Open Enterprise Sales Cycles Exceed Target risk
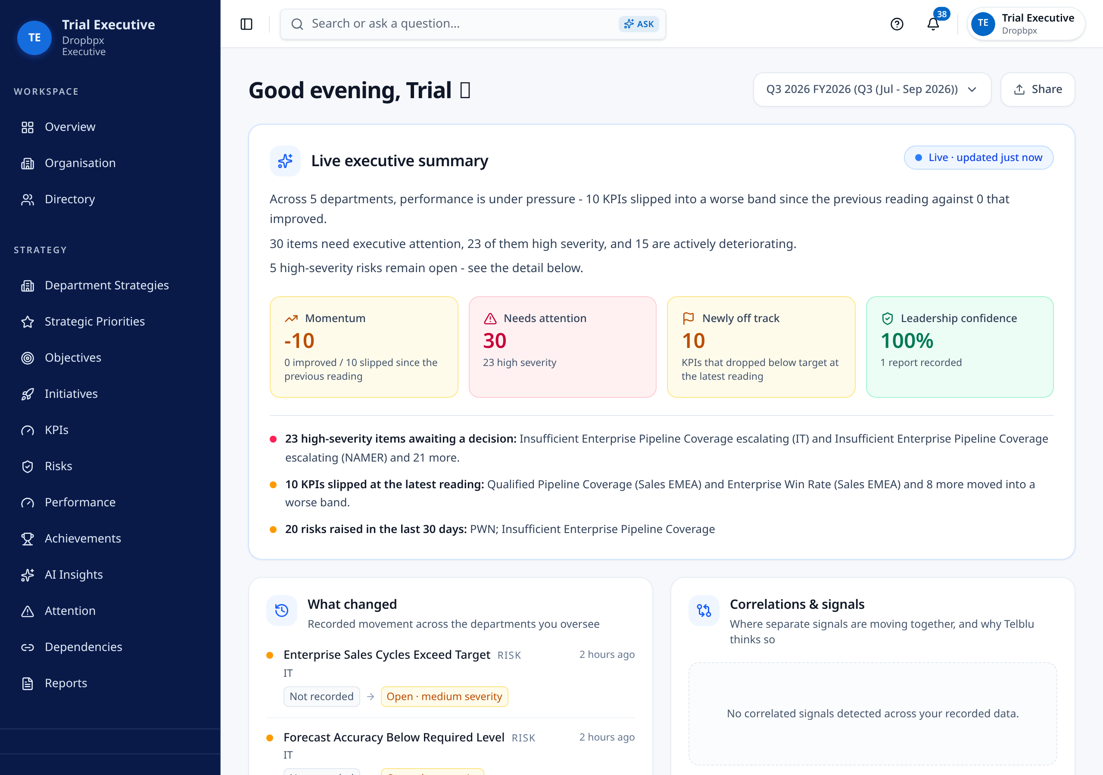 coord(387,654)
